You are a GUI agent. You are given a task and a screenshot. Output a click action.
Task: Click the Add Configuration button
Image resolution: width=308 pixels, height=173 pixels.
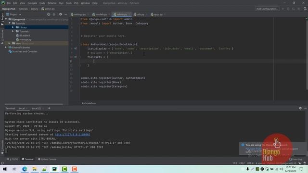coord(267,9)
